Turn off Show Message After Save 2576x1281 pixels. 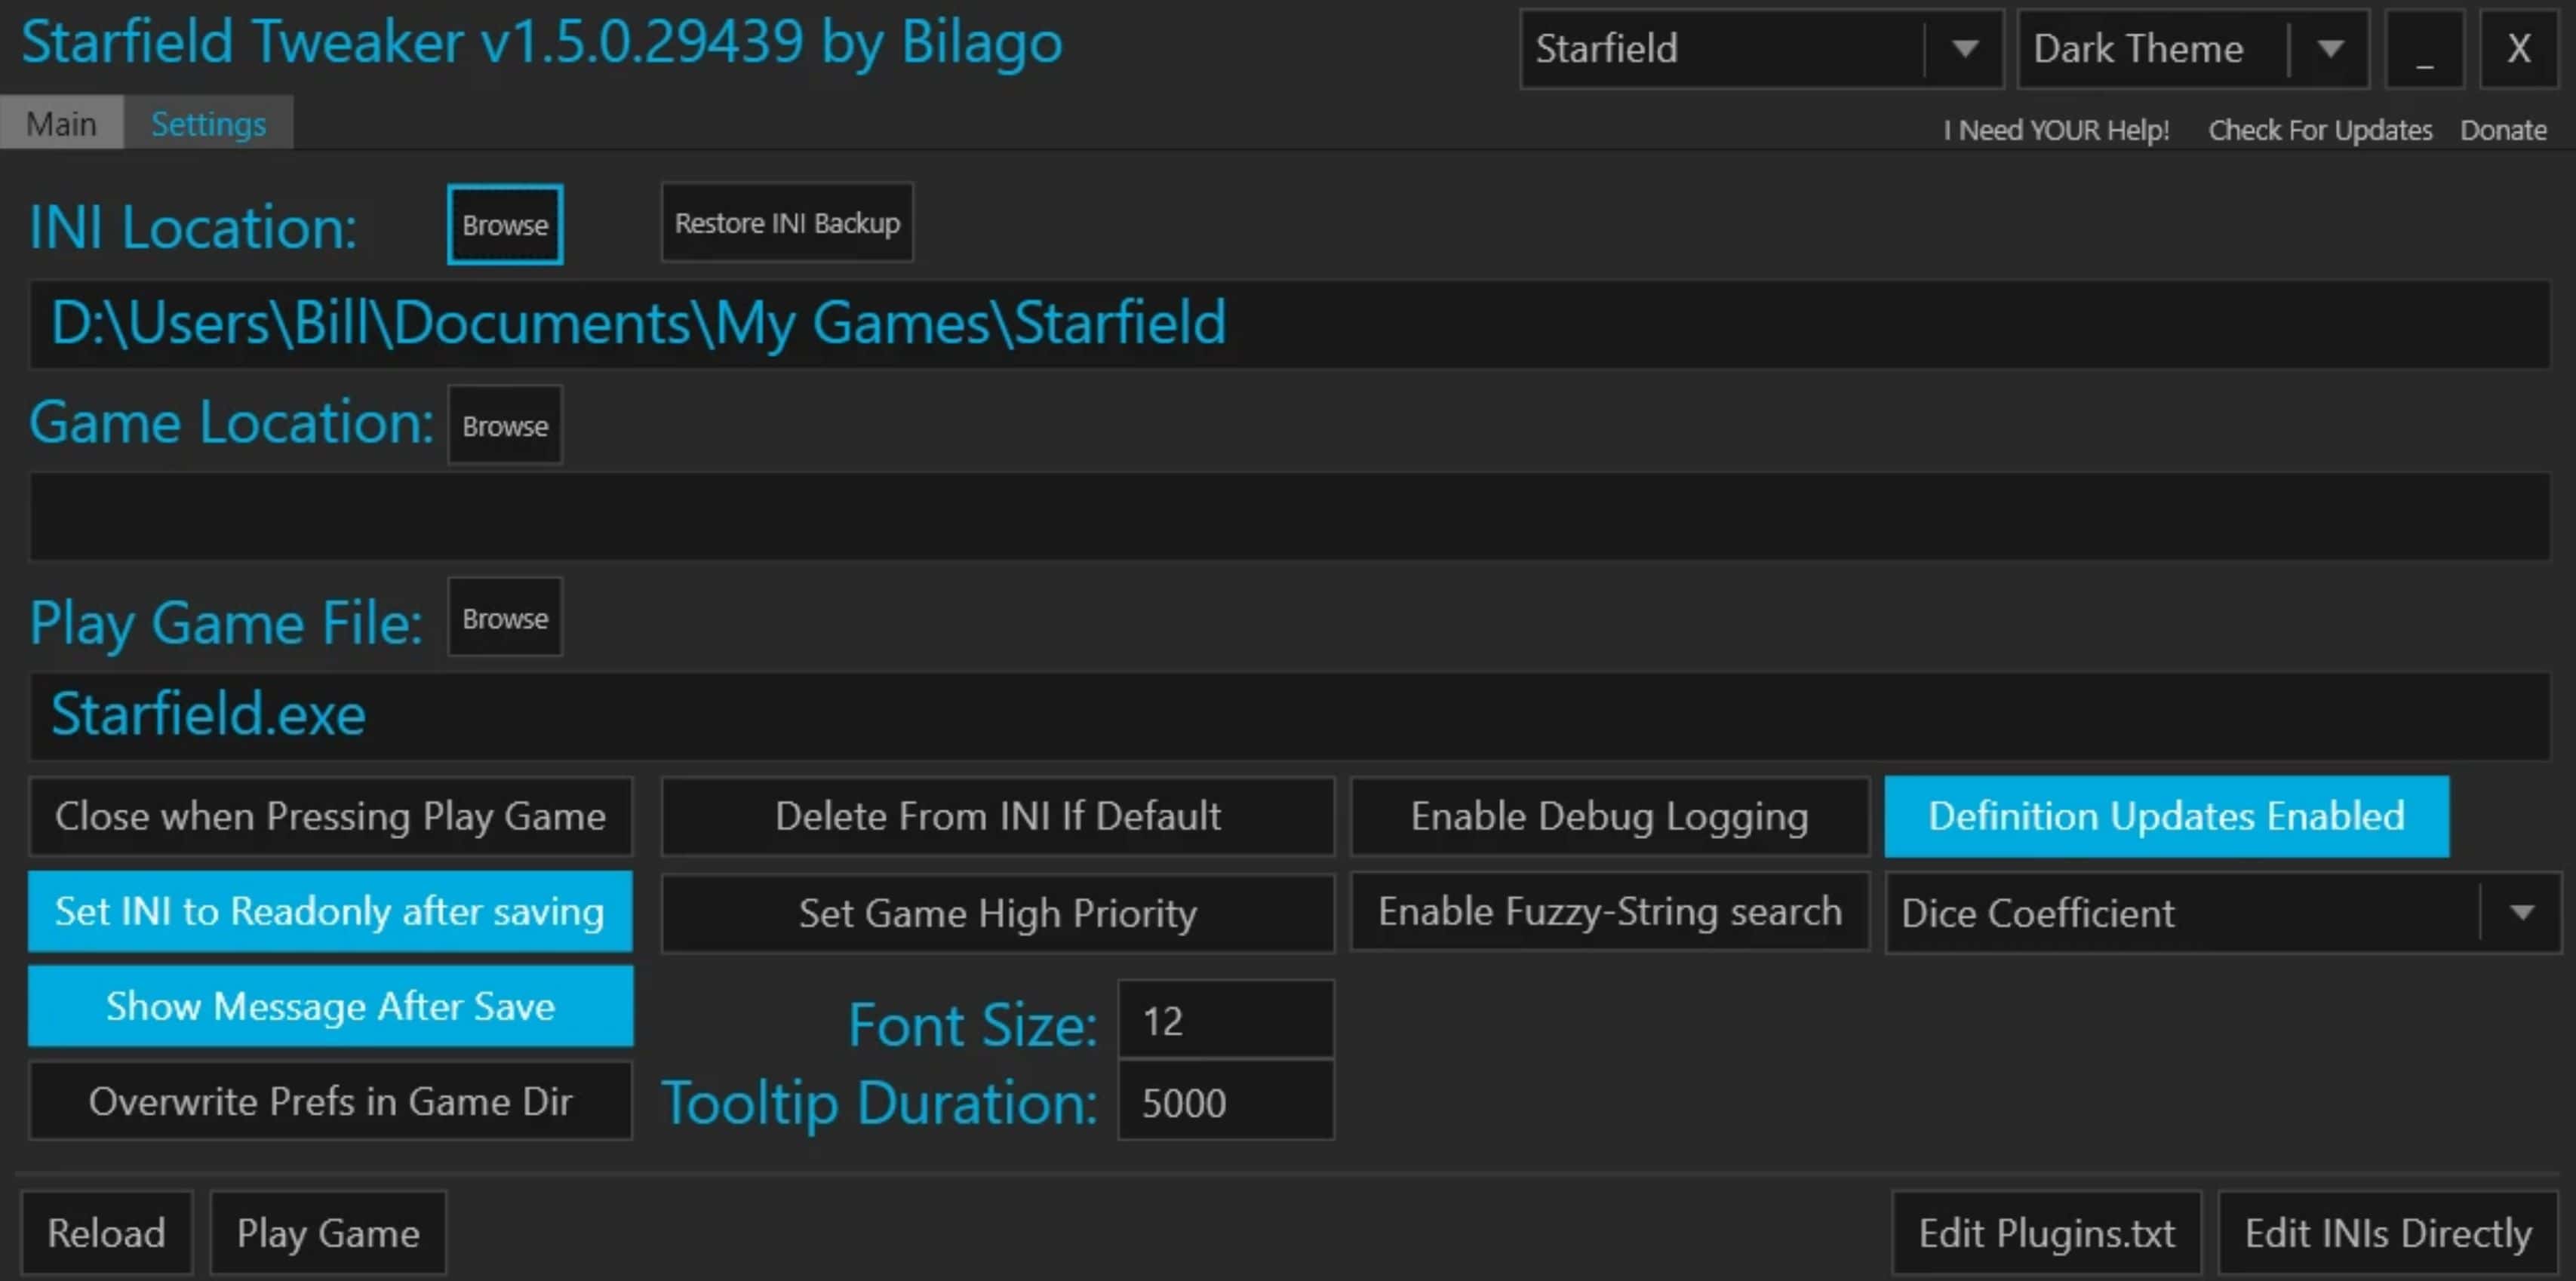tap(330, 1006)
